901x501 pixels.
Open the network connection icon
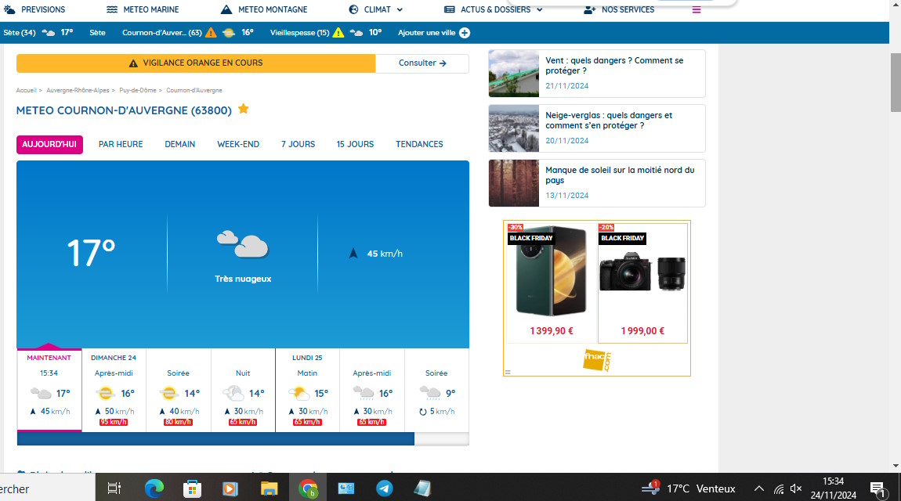coord(779,489)
